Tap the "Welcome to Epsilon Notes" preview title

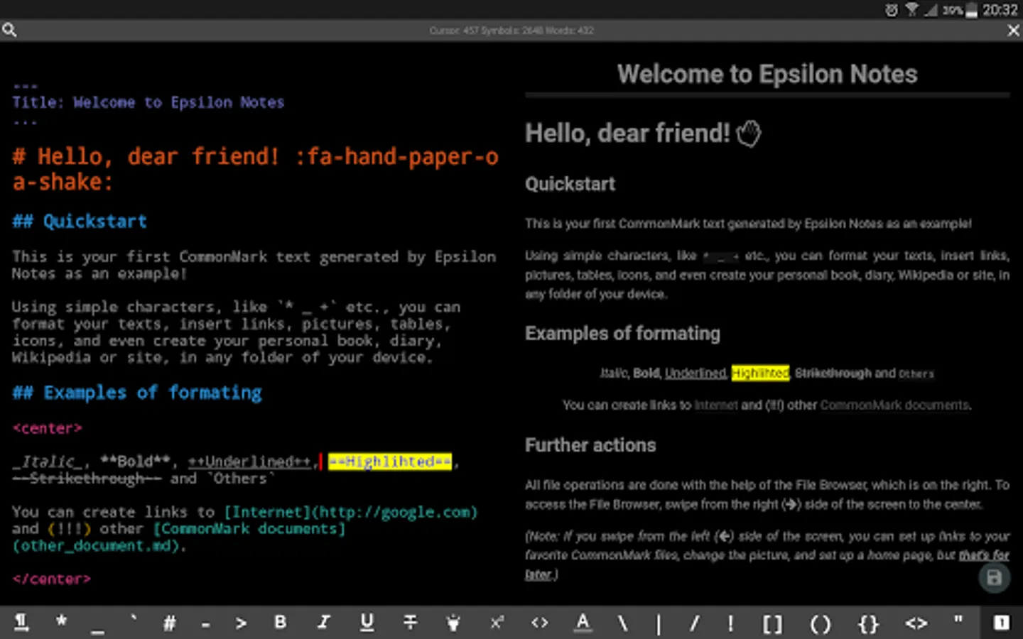point(767,75)
